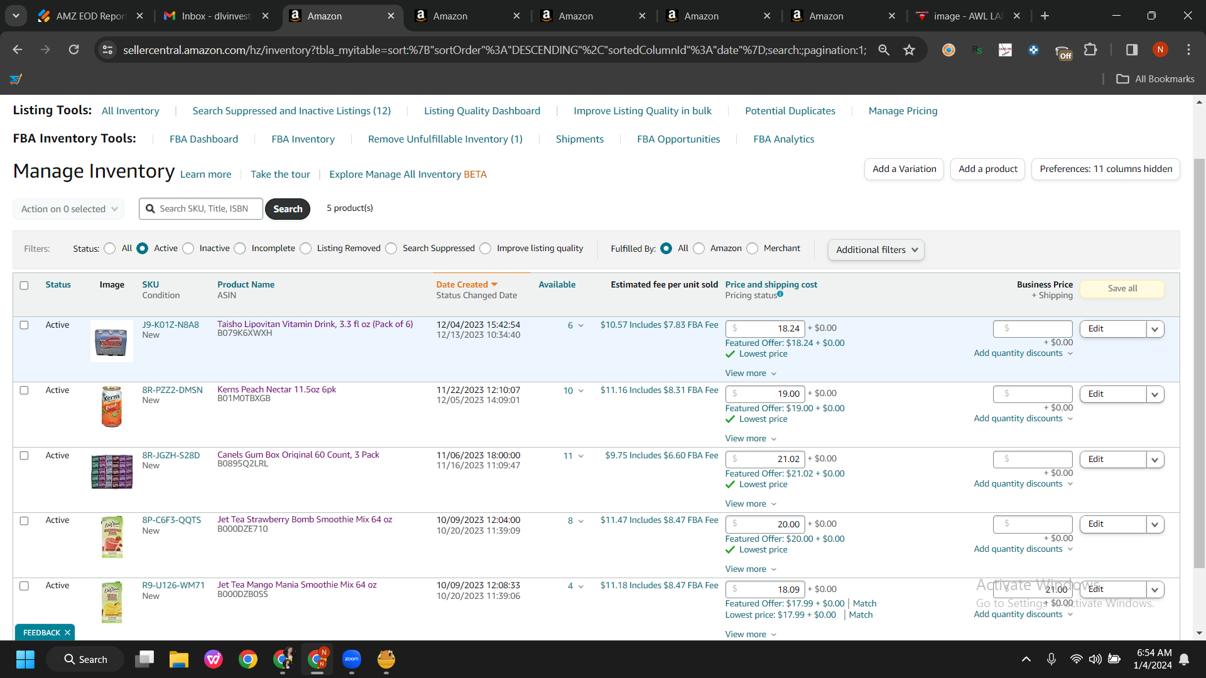Show hidden system tray icons
This screenshot has width=1206, height=678.
pos(1026,659)
